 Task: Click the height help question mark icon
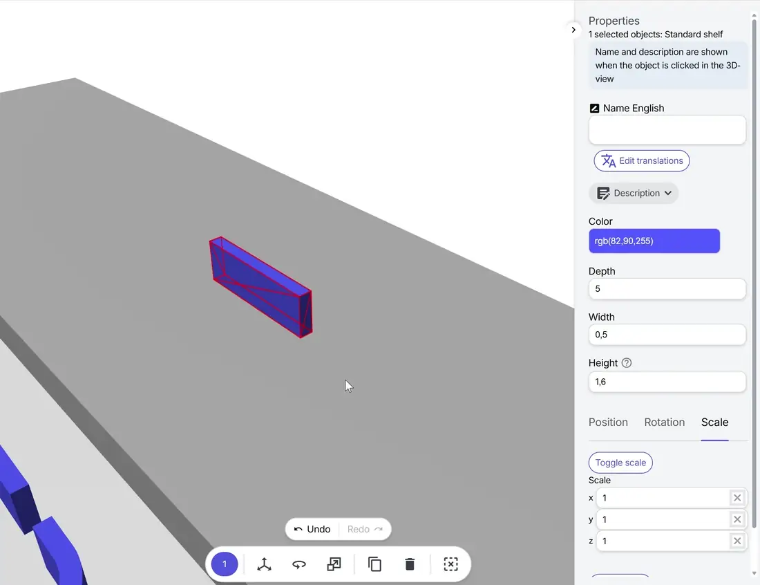tap(627, 363)
